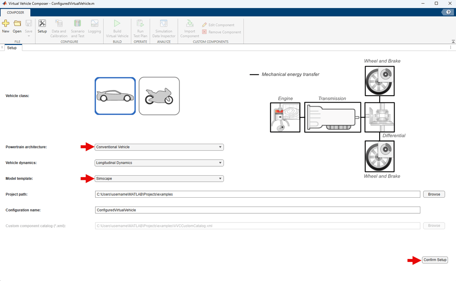Click the 'Vehicle dynamics:' label

click(21, 163)
